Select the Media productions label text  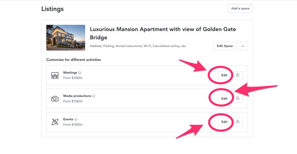(x=77, y=96)
